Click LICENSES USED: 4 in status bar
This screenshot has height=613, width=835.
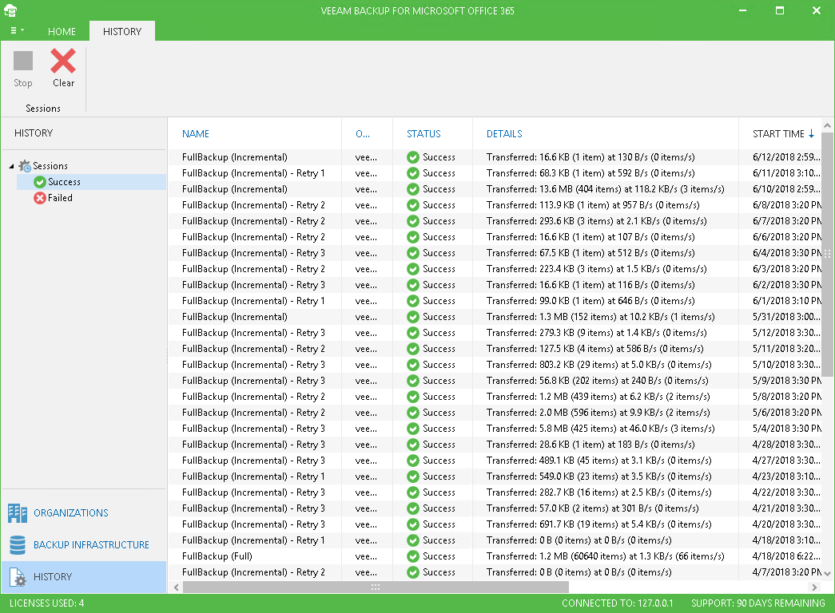point(47,603)
